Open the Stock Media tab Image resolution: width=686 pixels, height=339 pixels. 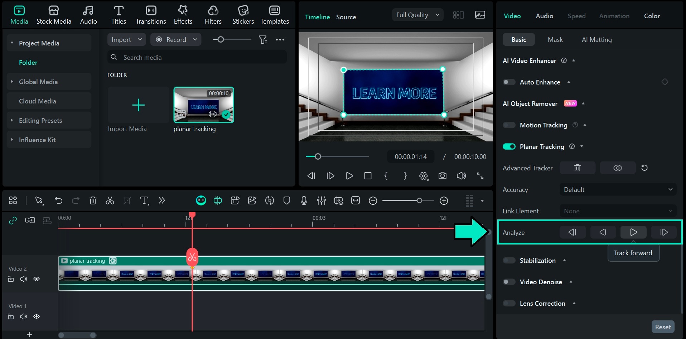point(54,15)
